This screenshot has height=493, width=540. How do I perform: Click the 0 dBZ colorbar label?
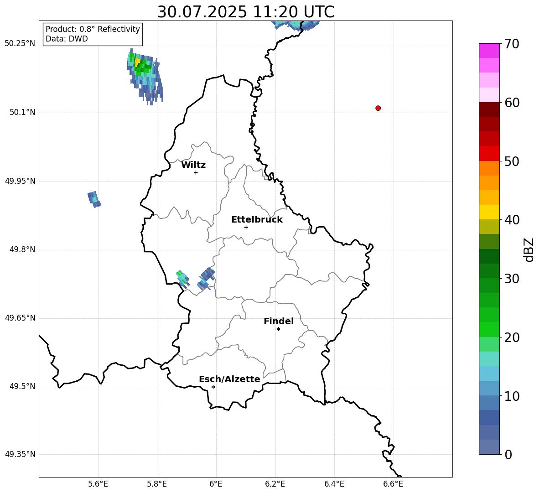pos(508,455)
